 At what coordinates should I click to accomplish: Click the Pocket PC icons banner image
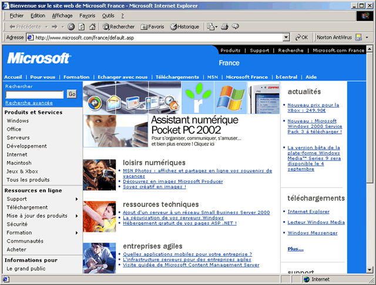[132, 98]
